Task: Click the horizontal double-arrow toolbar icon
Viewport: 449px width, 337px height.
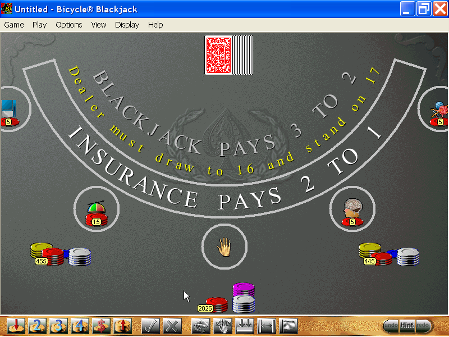Action: coord(267,326)
